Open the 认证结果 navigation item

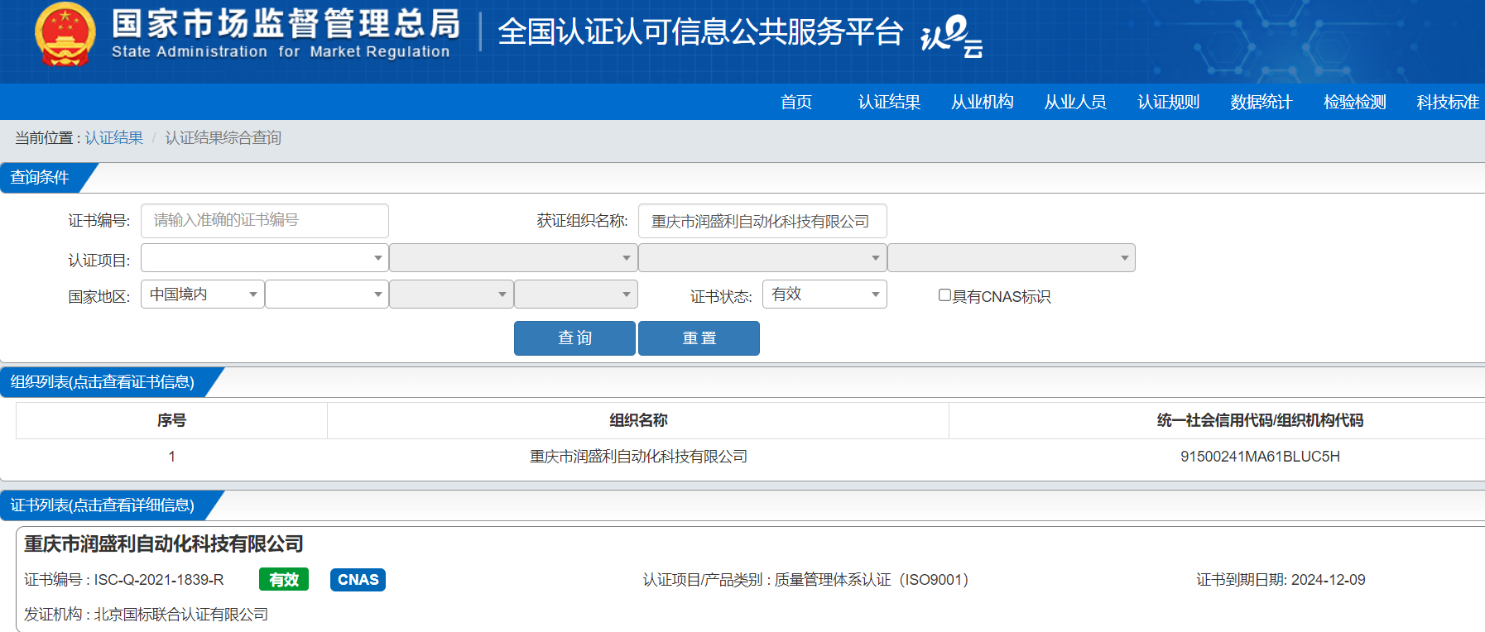[889, 102]
